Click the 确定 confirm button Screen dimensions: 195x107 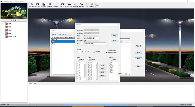pos(114,35)
